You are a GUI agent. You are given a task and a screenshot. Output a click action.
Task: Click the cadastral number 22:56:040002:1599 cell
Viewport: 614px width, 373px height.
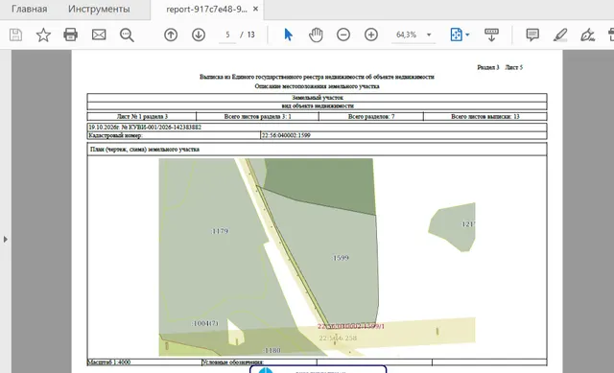click(403, 135)
